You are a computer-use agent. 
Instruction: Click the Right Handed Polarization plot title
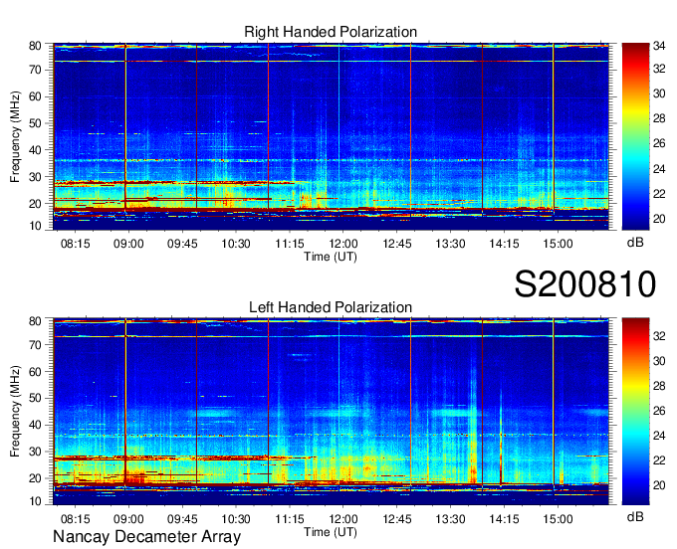[331, 32]
